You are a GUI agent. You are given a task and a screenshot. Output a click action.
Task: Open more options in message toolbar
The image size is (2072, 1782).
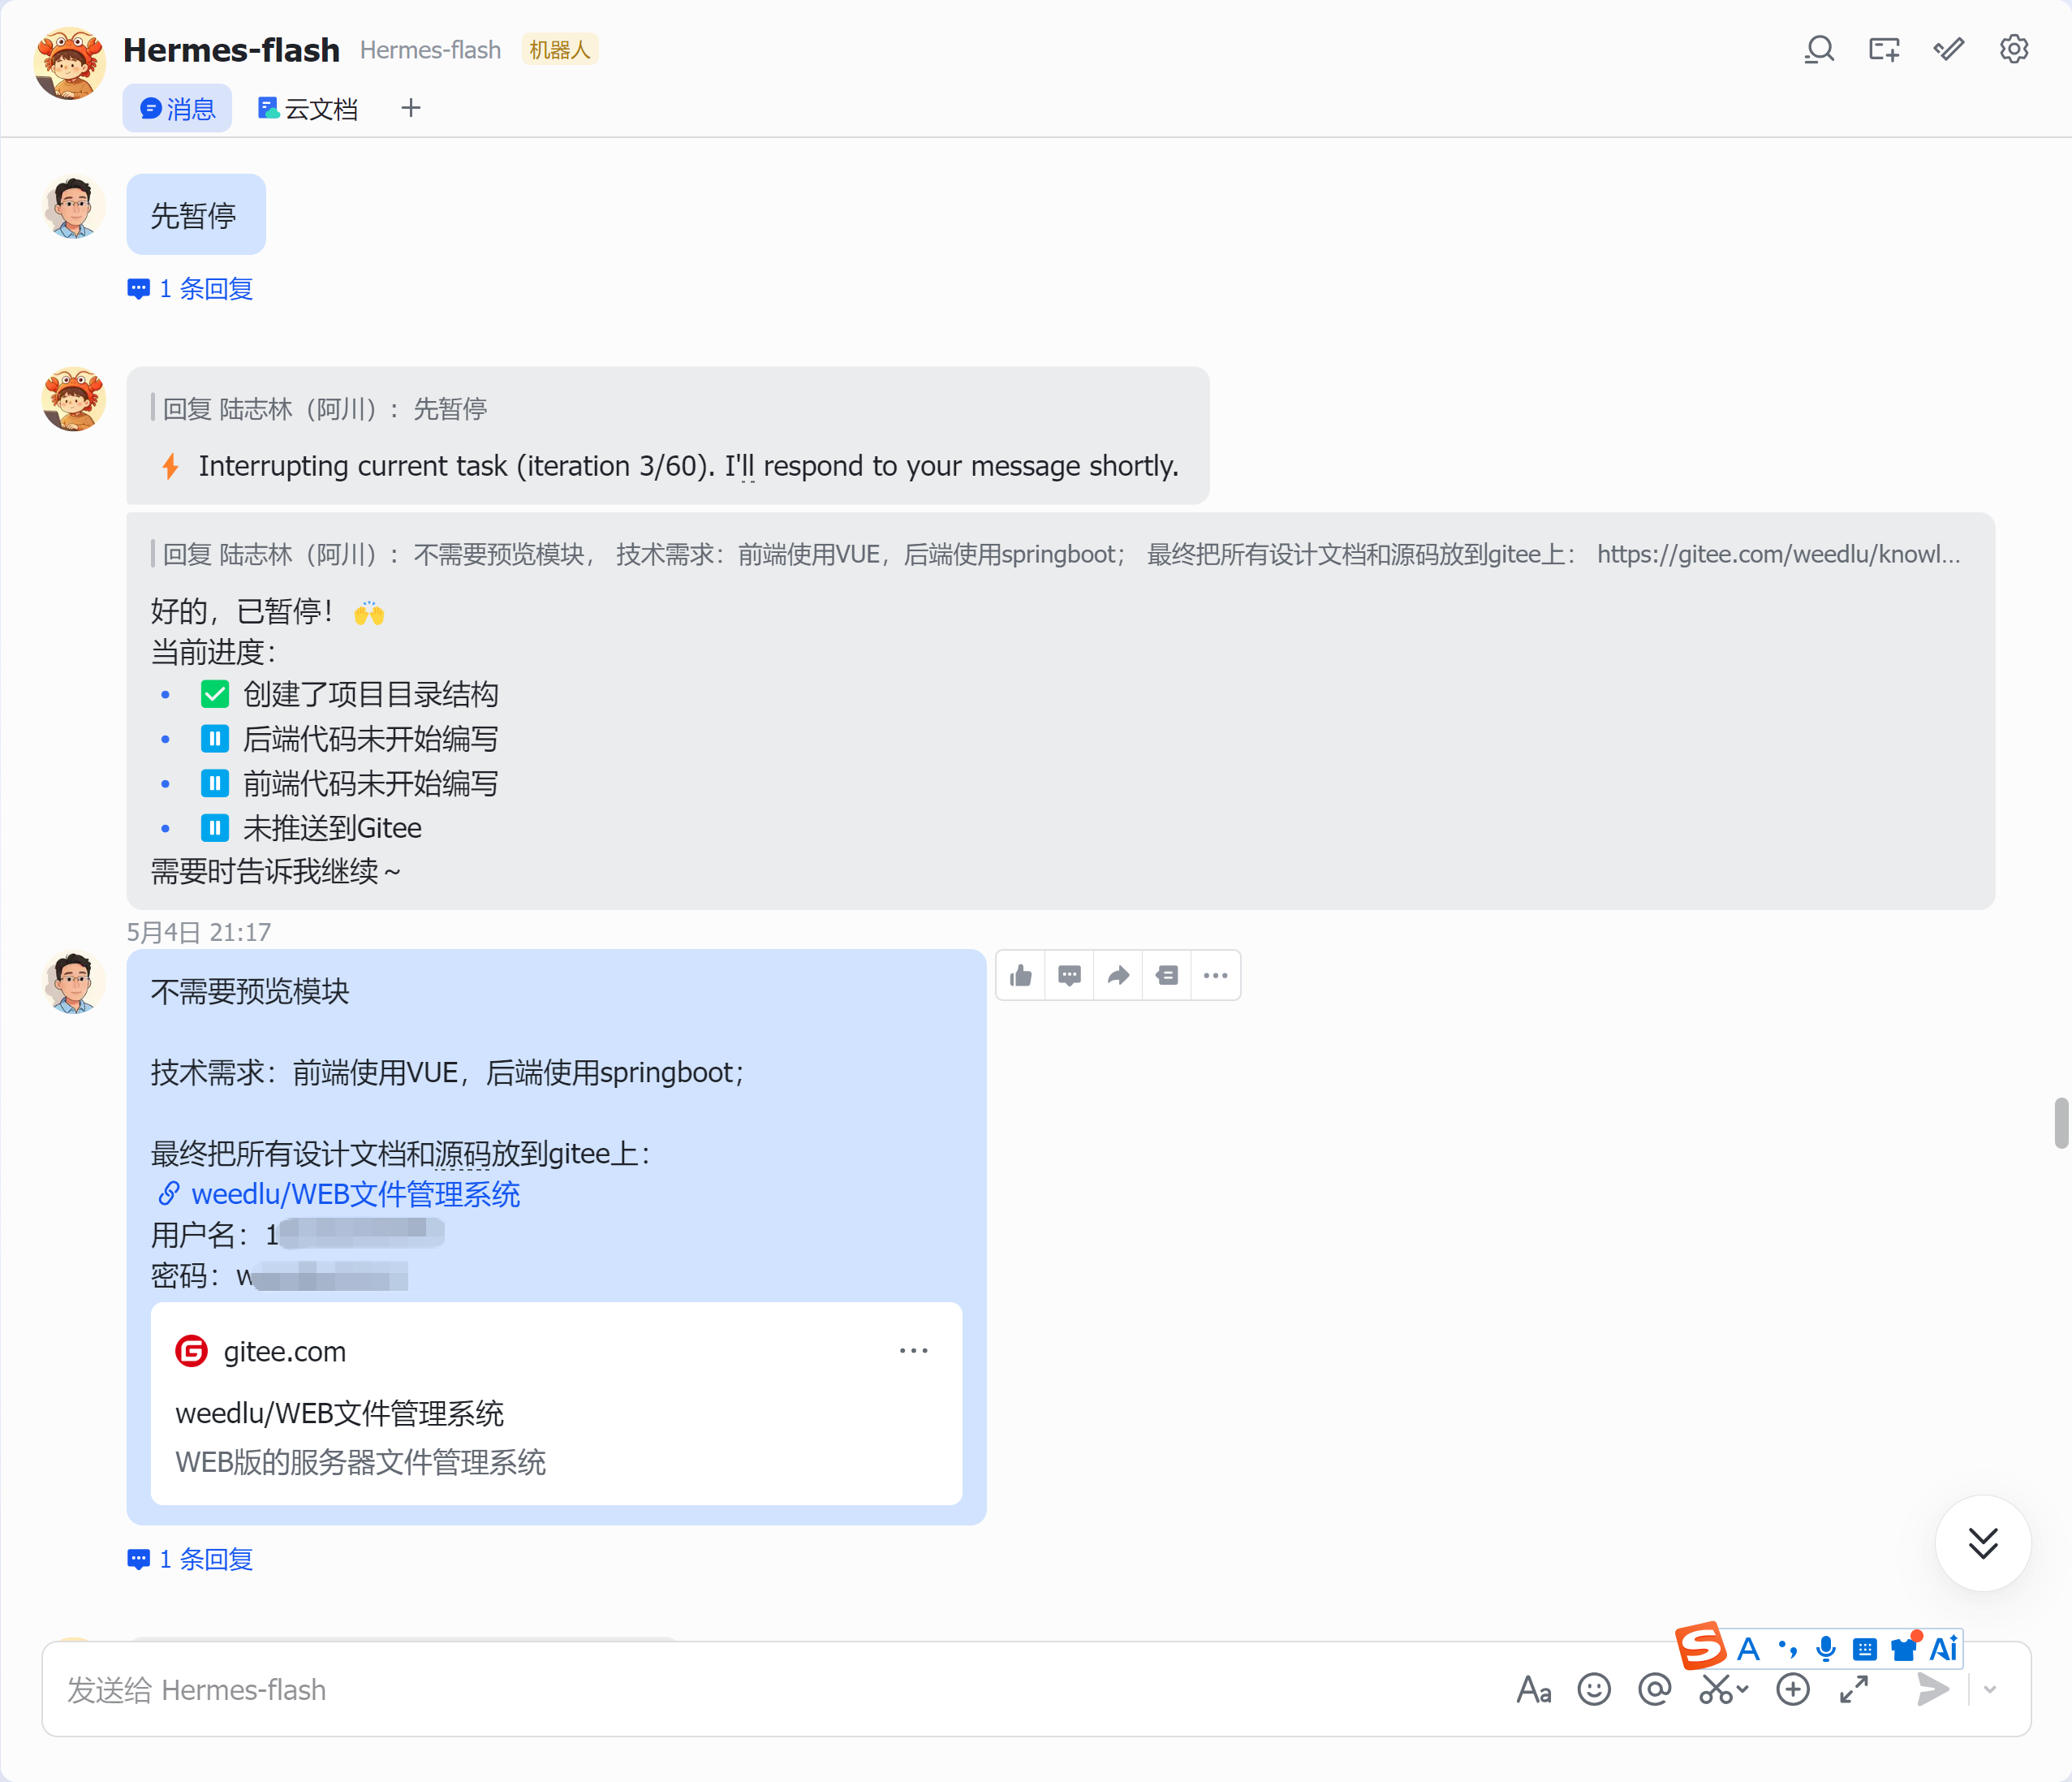tap(1216, 976)
